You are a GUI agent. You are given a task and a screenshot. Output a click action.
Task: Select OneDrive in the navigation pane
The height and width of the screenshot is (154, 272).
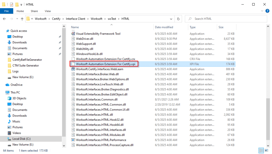pos(16,85)
